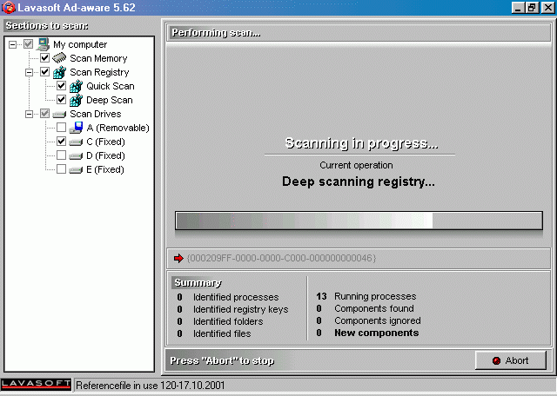Screen dimensions: 557x396
Task: Click 'Referencefile in use 120-17.10.2001' status text
Action: [x=151, y=386]
